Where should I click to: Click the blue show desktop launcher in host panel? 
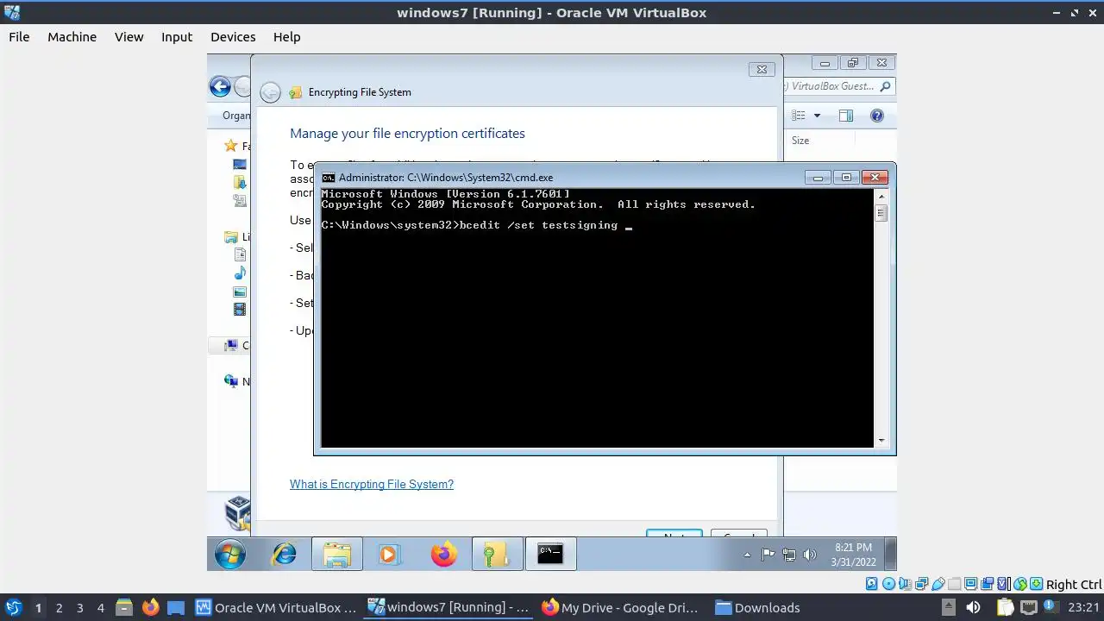(176, 607)
